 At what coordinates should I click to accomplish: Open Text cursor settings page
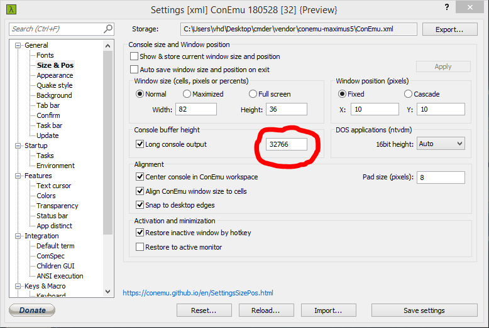(x=54, y=186)
